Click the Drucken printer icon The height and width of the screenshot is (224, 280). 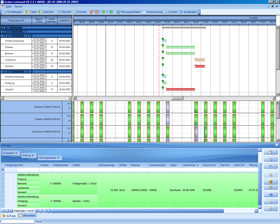point(75,12)
